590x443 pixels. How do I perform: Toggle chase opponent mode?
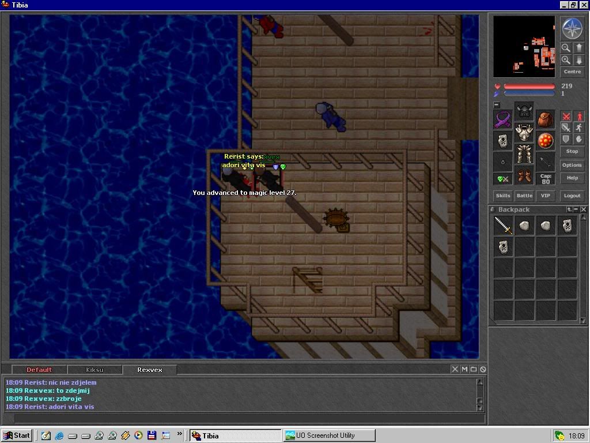click(x=578, y=127)
